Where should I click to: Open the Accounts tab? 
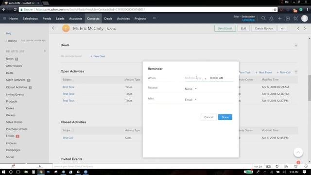pos(76,18)
